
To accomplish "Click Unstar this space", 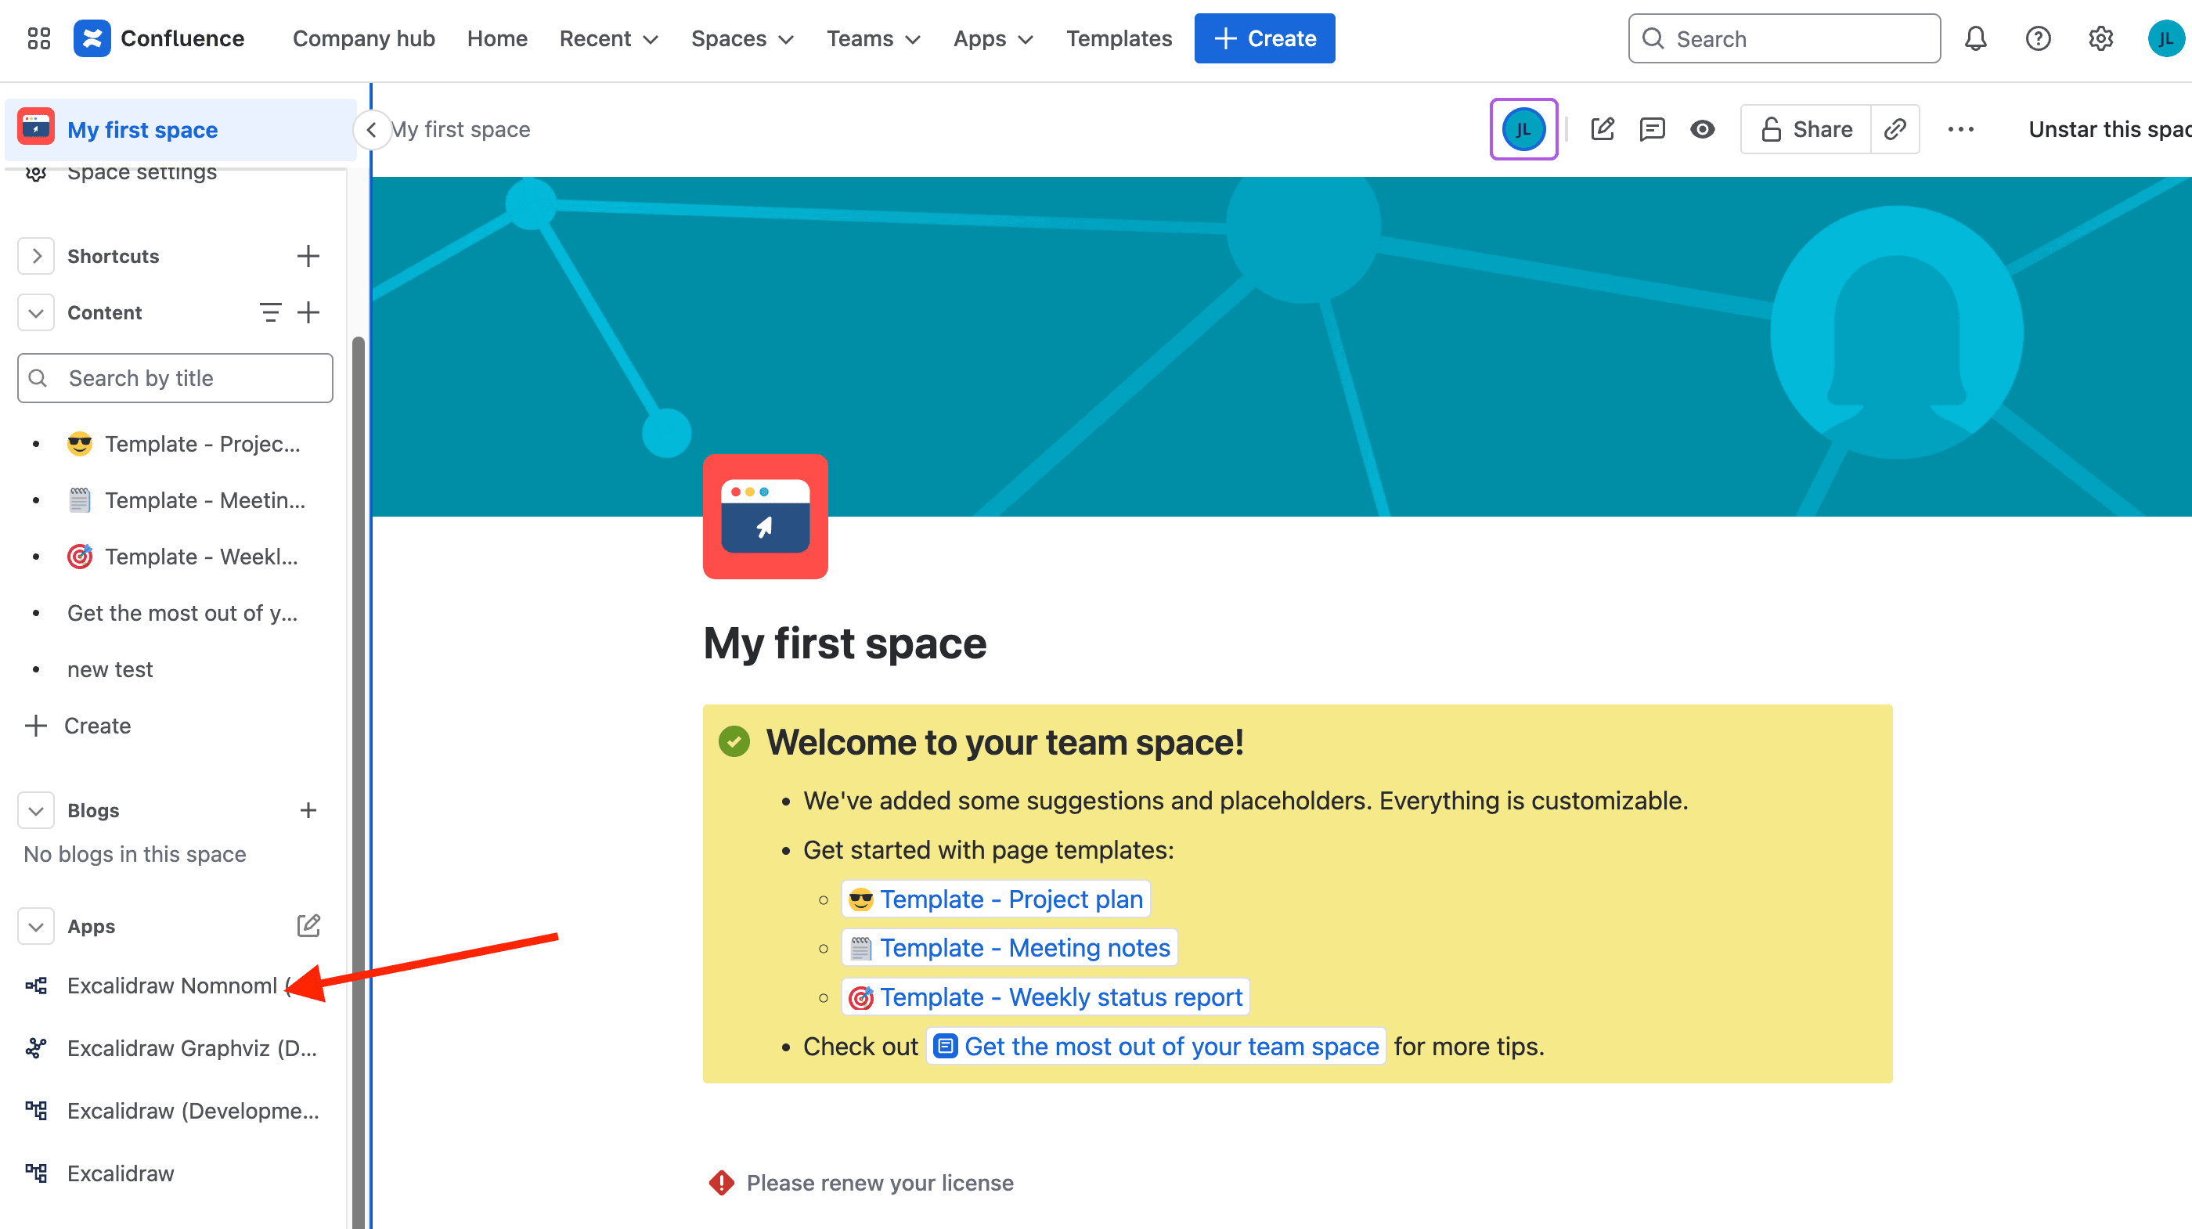I will (x=2110, y=129).
